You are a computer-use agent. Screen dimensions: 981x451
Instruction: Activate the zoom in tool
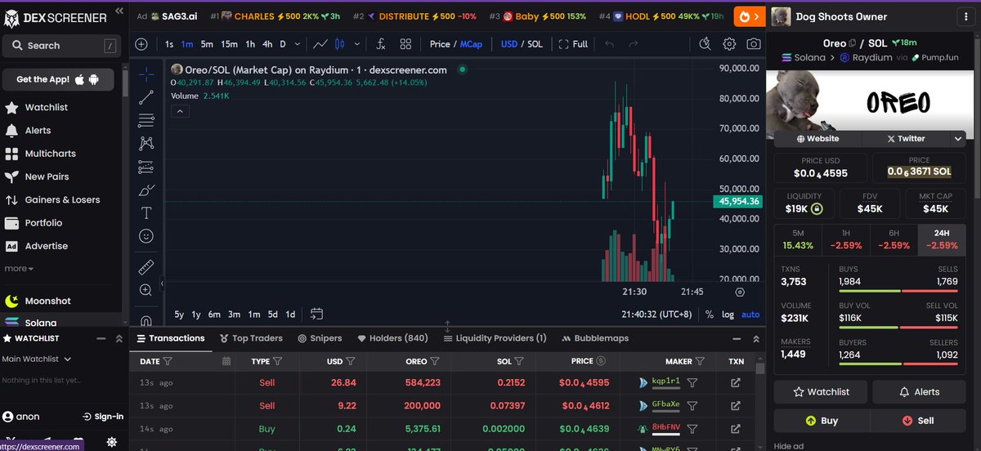click(x=146, y=290)
